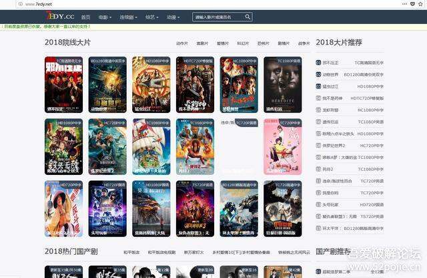Open the site information icon beside the URL
Image resolution: width=427 pixels, height=278 pixels.
click(x=21, y=4)
